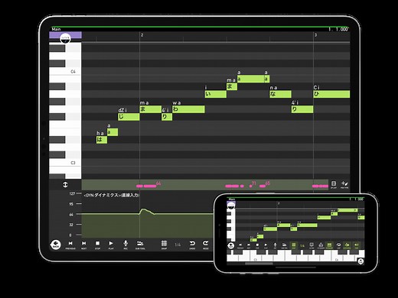Stop playback on the tablet
398x298 pixels.
[x=97, y=245]
